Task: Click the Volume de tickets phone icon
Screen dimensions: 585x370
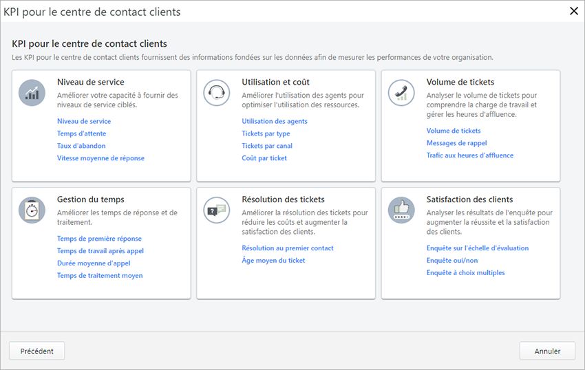Action: 401,93
